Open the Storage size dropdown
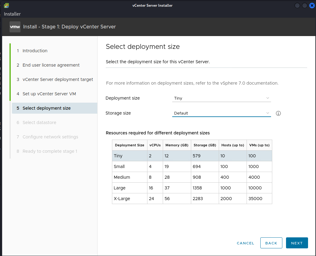 (x=219, y=113)
